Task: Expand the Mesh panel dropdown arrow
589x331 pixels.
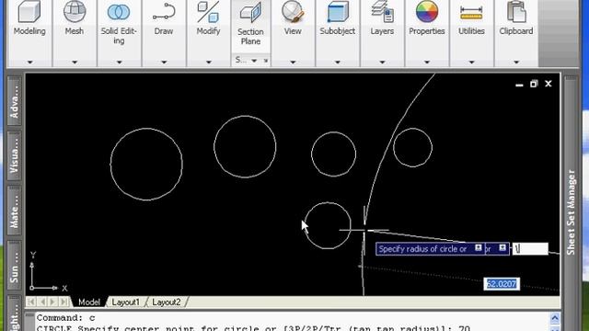Action: pos(75,62)
